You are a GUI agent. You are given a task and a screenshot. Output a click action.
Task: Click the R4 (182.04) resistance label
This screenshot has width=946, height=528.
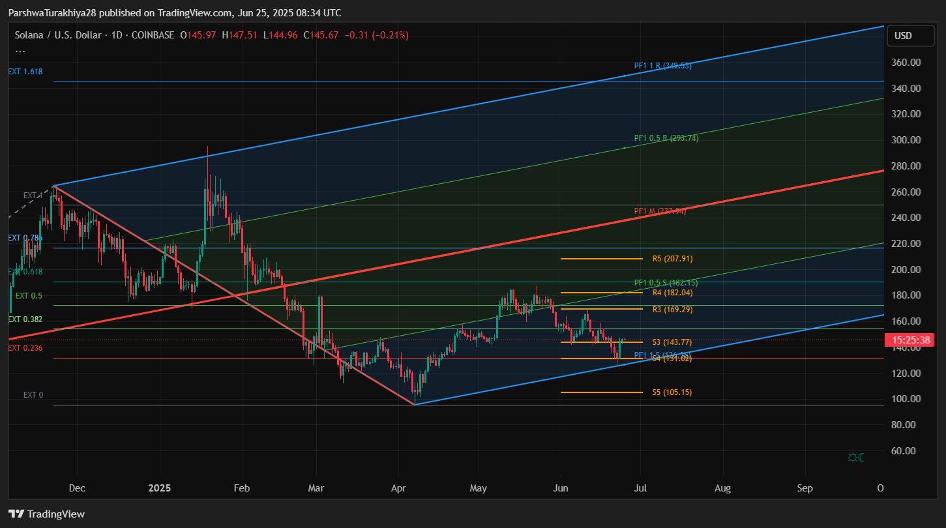[x=672, y=293]
